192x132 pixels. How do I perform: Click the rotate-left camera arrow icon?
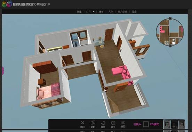point(167,124)
